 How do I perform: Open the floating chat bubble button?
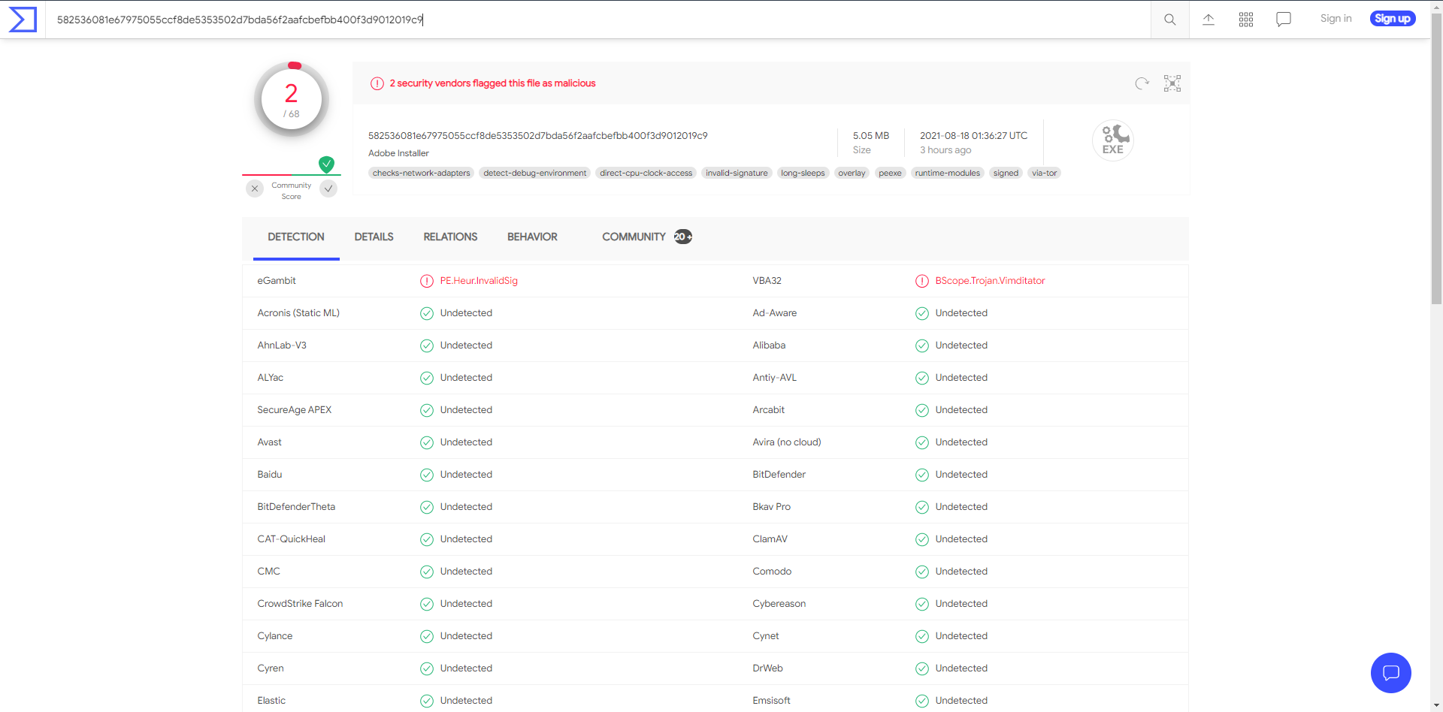click(x=1390, y=673)
